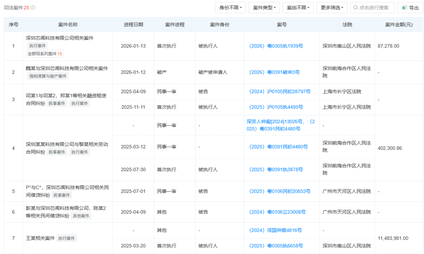Click the 执行案件 tag in row 1
424x254 pixels.
(x=38, y=46)
